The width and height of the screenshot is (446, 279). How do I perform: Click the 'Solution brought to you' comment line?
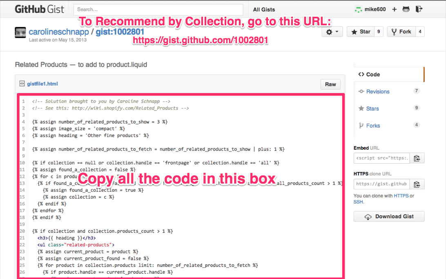click(101, 102)
